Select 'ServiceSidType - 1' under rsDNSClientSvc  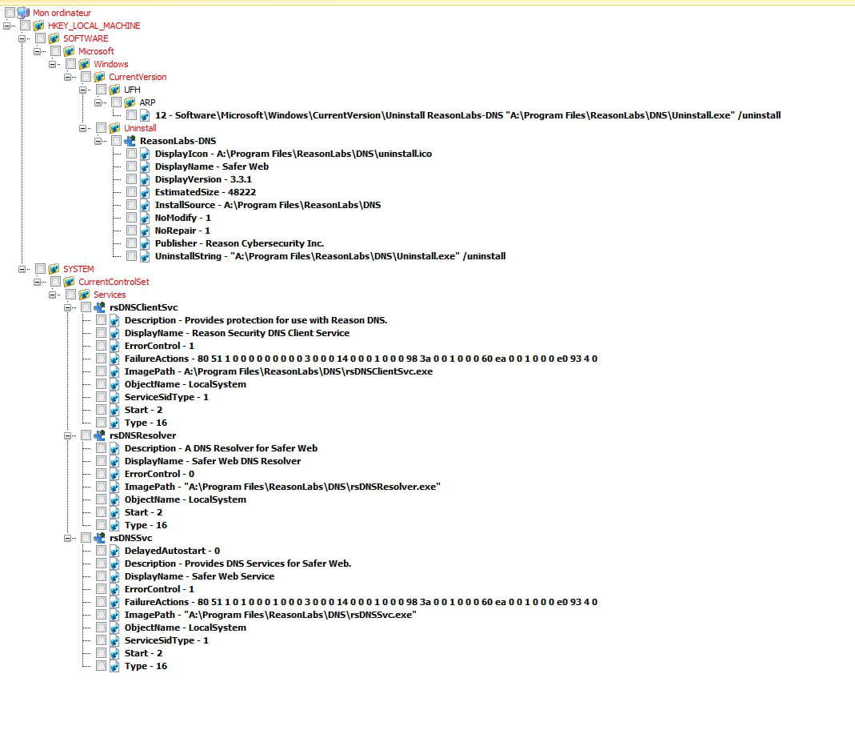coord(166,397)
